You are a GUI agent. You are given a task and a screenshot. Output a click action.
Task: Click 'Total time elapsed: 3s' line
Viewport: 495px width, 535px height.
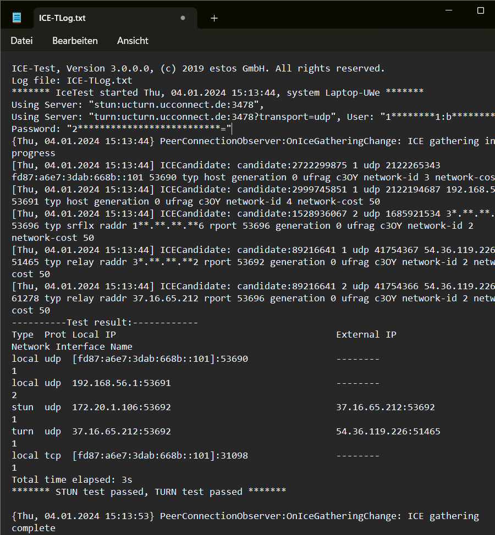(71, 479)
